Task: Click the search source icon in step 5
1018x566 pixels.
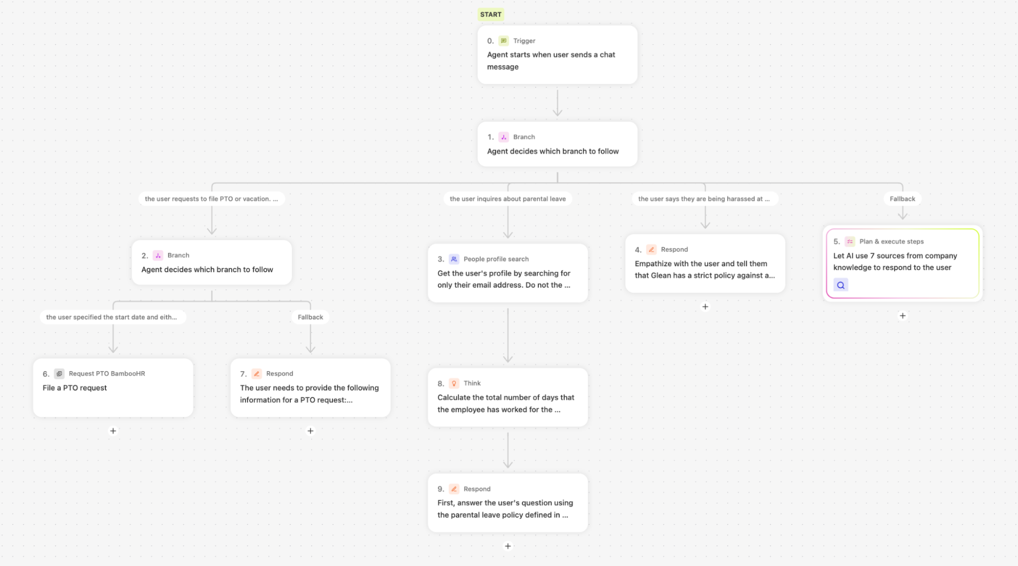Action: (x=840, y=285)
